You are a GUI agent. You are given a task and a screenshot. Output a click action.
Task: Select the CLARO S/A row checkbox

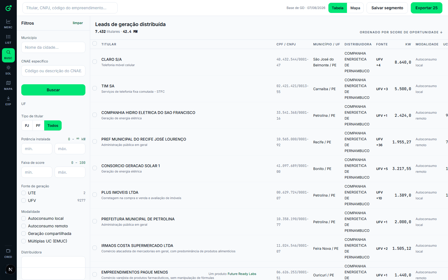(x=95, y=62)
